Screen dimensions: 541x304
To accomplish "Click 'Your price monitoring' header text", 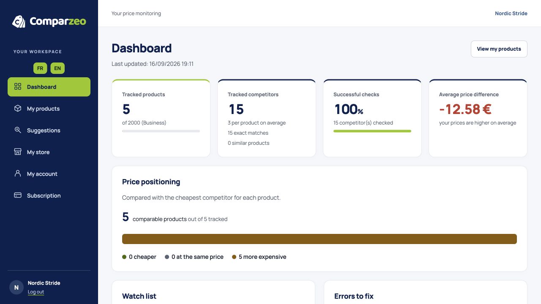I will [x=136, y=14].
